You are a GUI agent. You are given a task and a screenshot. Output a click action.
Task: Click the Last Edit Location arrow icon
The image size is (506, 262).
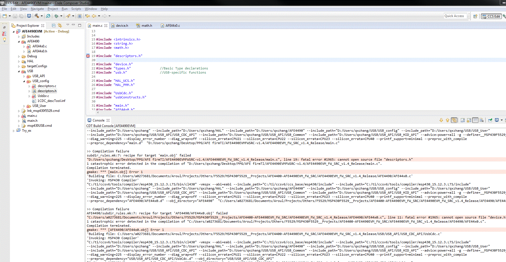pyautogui.click(x=87, y=16)
